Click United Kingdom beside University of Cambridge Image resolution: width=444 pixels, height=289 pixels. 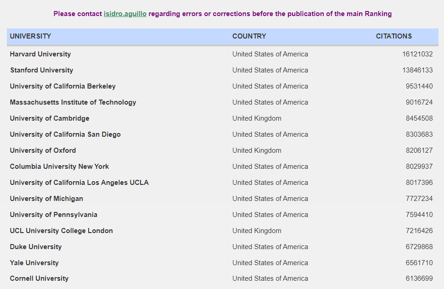tap(257, 118)
